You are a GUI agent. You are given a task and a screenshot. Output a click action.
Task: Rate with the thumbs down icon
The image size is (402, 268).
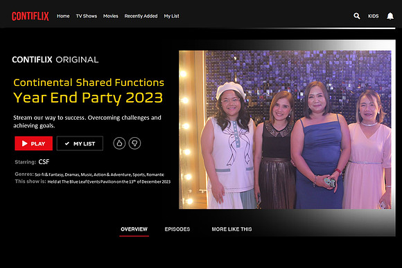pos(134,143)
